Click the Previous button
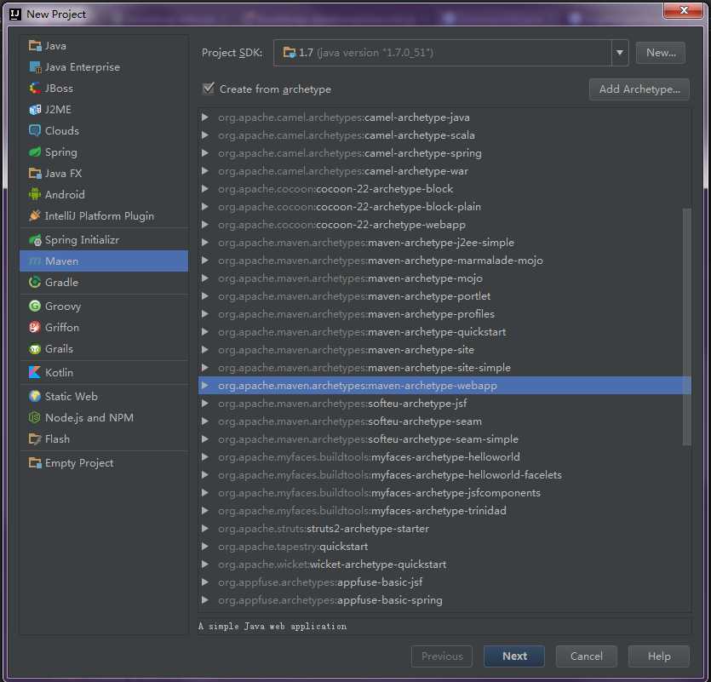Image resolution: width=711 pixels, height=682 pixels. (442, 656)
